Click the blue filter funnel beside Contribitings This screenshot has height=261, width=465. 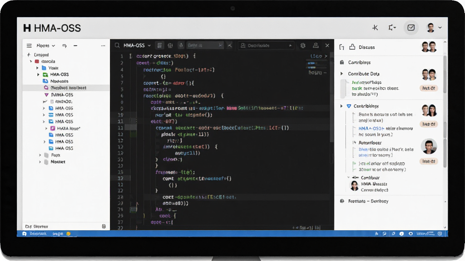point(349,106)
